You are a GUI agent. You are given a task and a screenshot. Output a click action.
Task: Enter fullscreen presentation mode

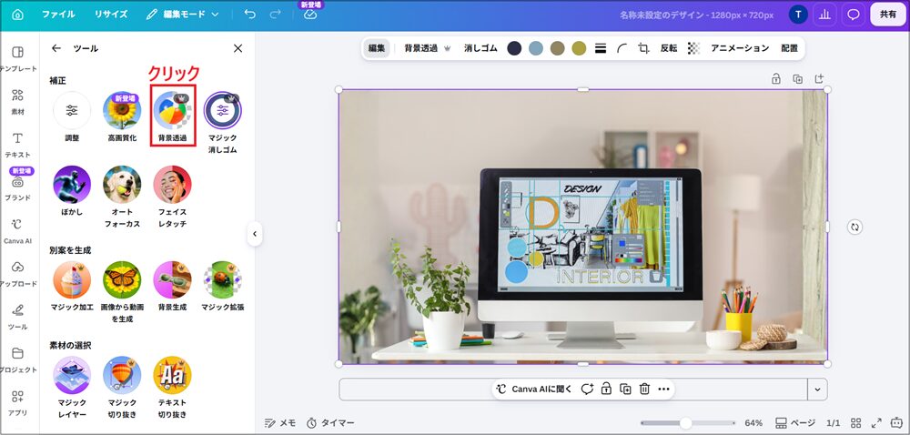click(877, 423)
